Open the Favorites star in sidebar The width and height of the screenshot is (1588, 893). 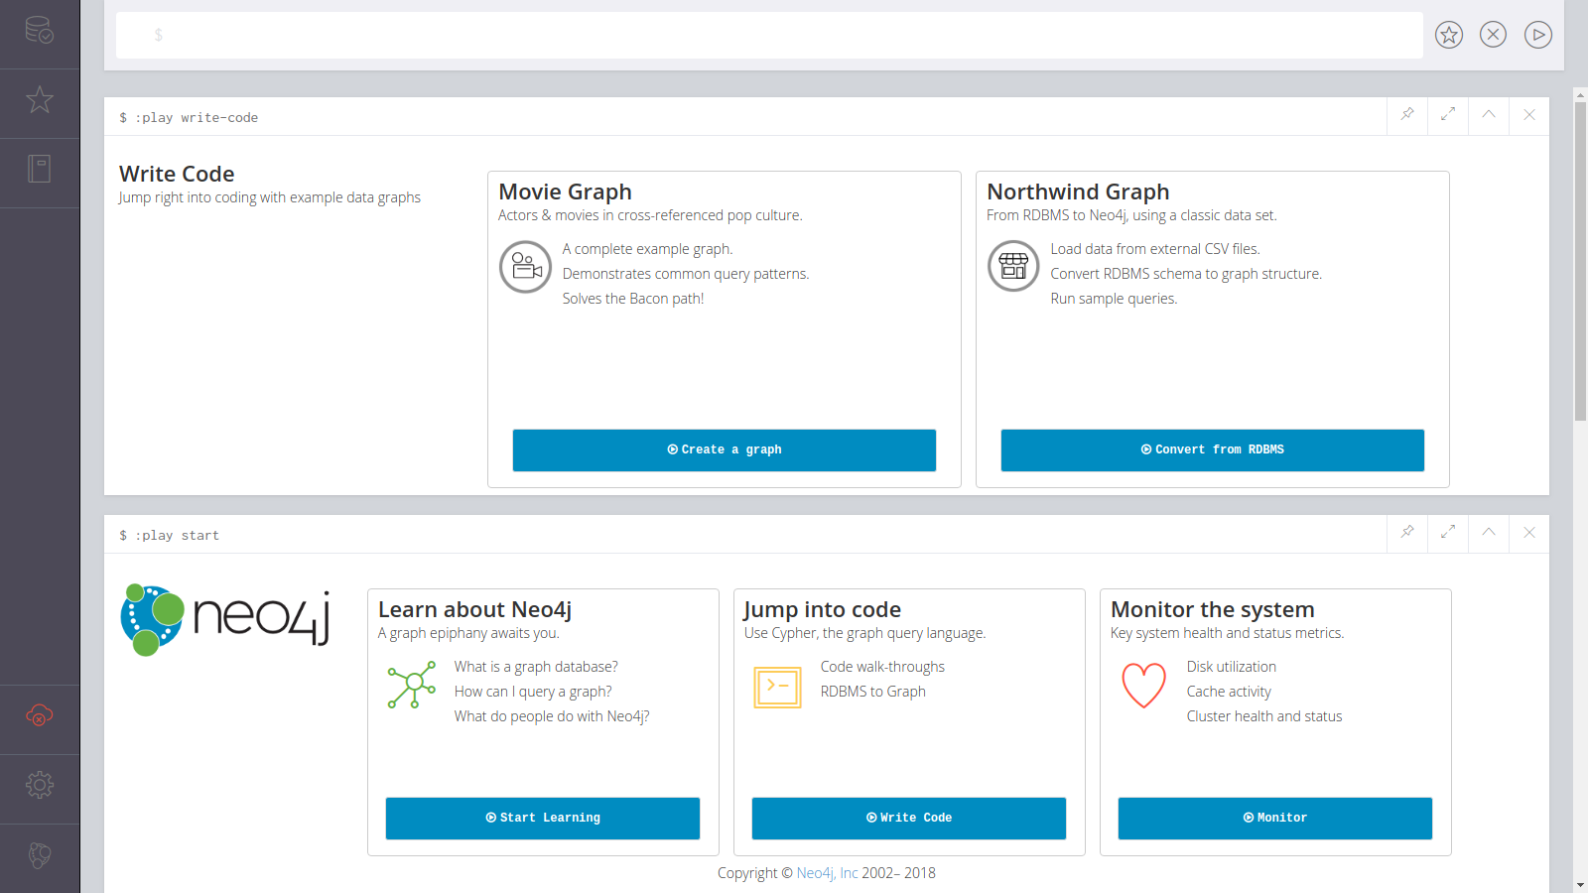coord(40,99)
